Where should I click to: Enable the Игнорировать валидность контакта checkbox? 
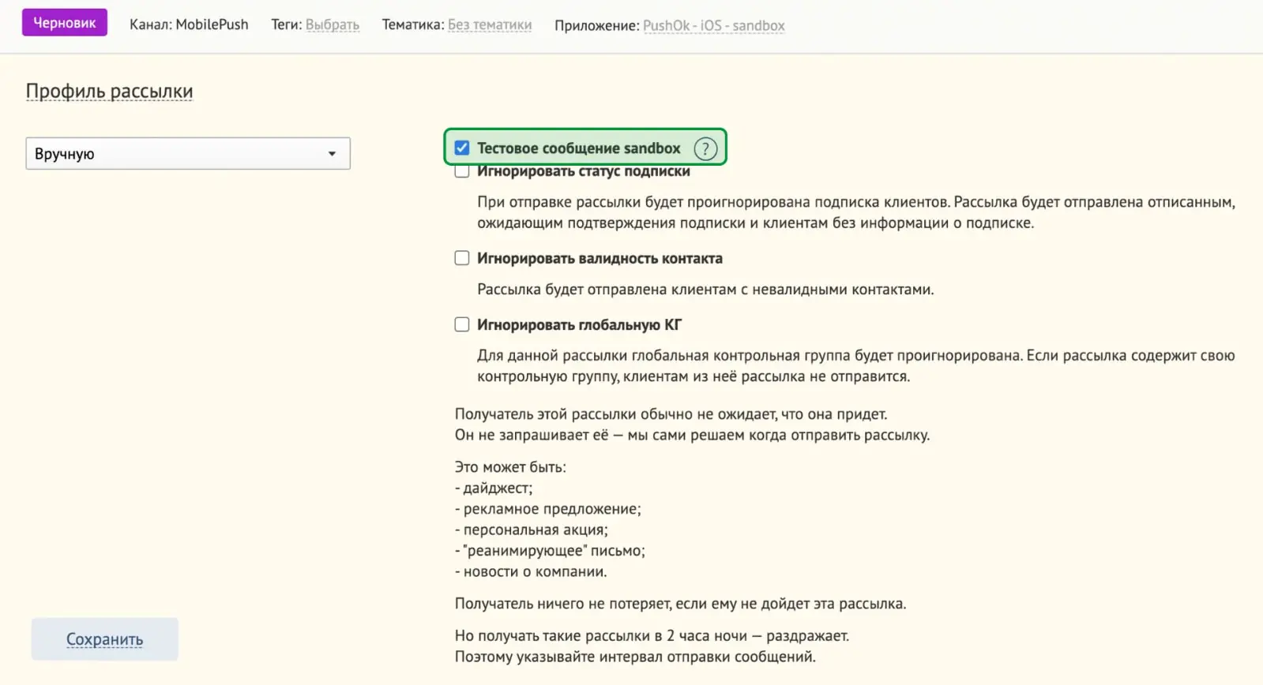[462, 258]
